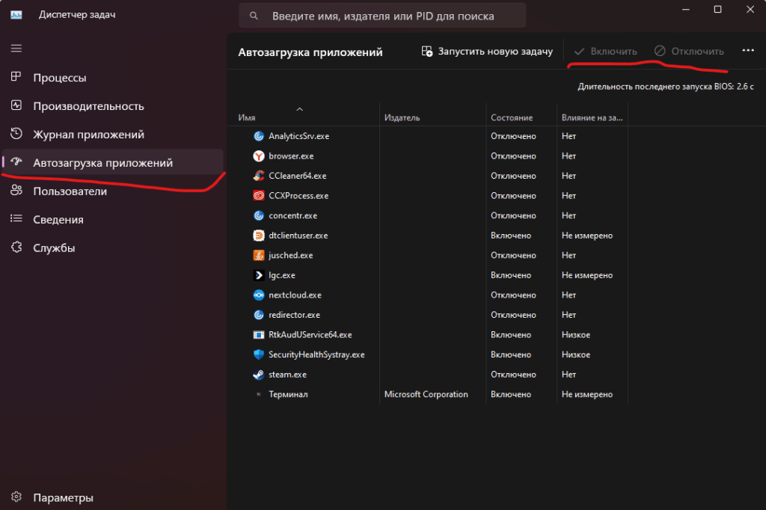Click the Терминал app icon
The image size is (766, 510).
(258, 394)
